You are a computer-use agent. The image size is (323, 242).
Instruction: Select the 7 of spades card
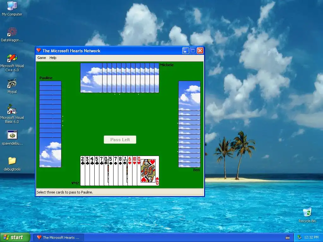pos(116,171)
